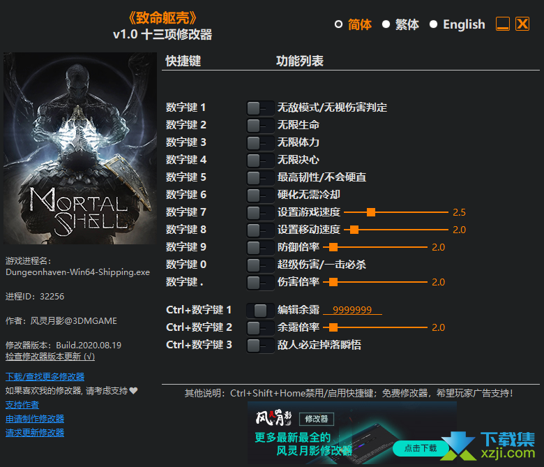
Task: Click the orange X close icon
Action: (522, 24)
